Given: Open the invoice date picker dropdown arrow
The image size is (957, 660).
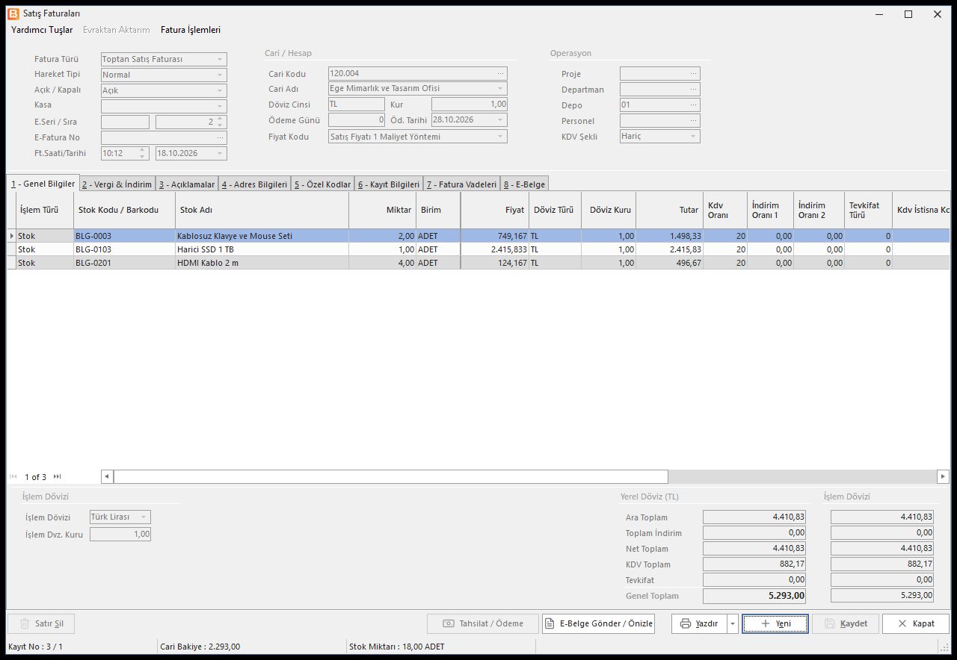Looking at the screenshot, I should coord(220,153).
